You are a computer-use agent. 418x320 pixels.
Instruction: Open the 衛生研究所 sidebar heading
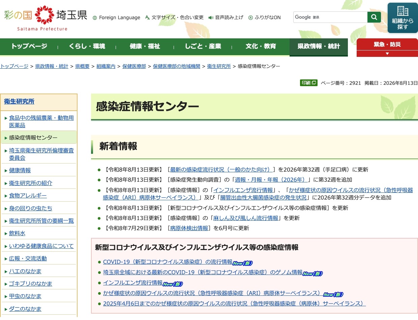coord(19,102)
